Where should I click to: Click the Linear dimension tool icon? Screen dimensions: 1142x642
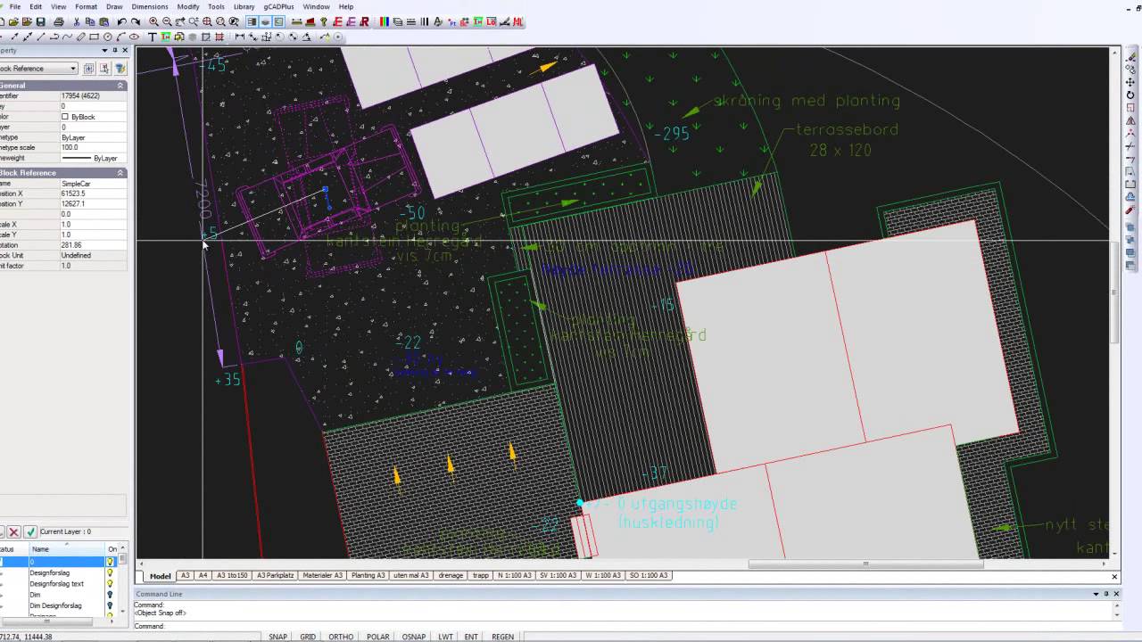(x=240, y=37)
